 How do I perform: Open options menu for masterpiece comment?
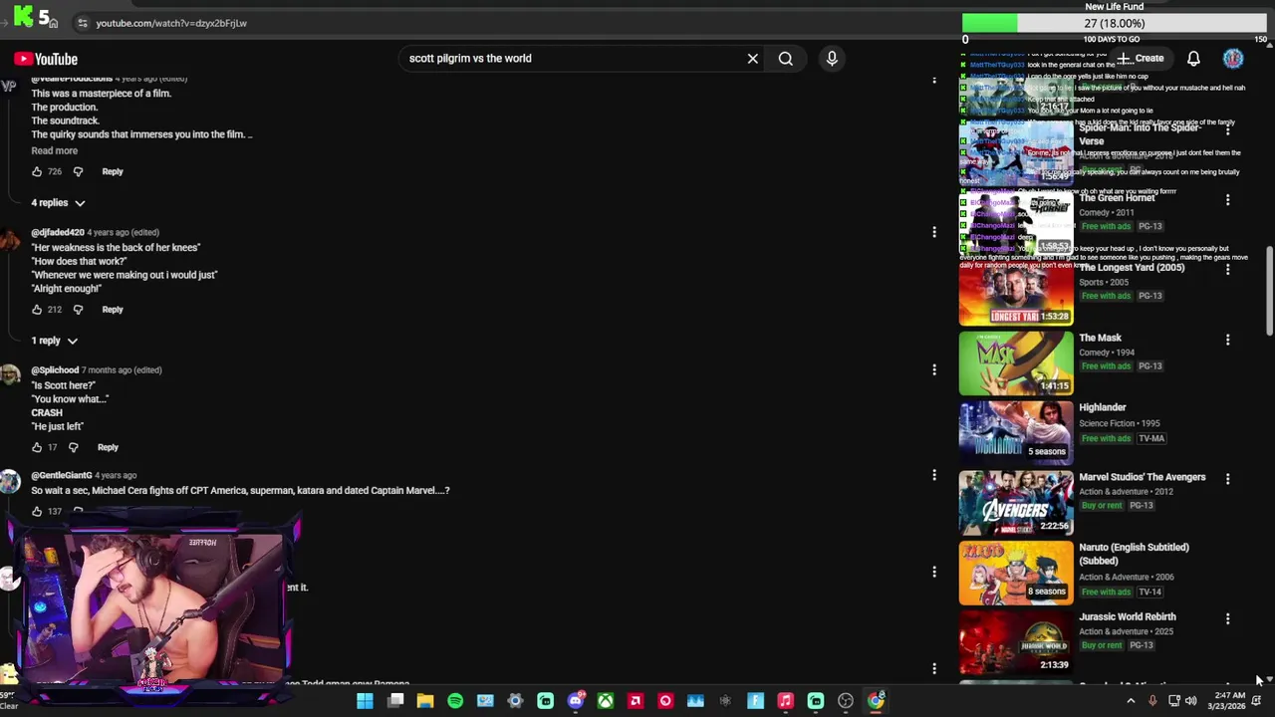(x=934, y=81)
